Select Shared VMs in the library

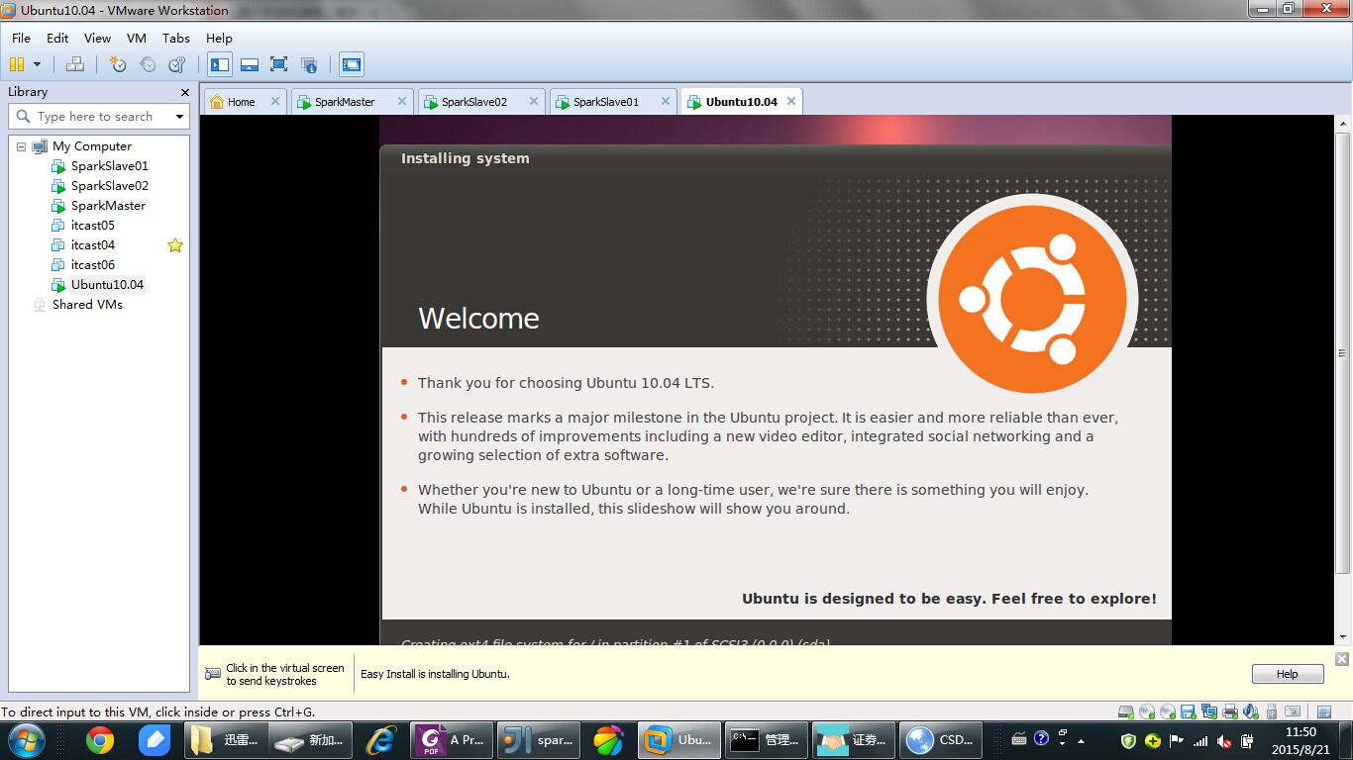[x=87, y=305]
